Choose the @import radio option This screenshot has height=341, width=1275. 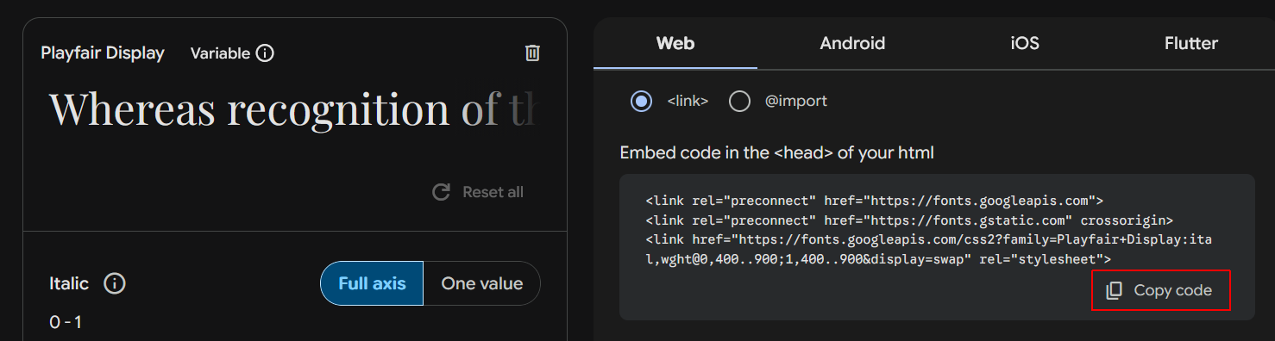pos(739,102)
